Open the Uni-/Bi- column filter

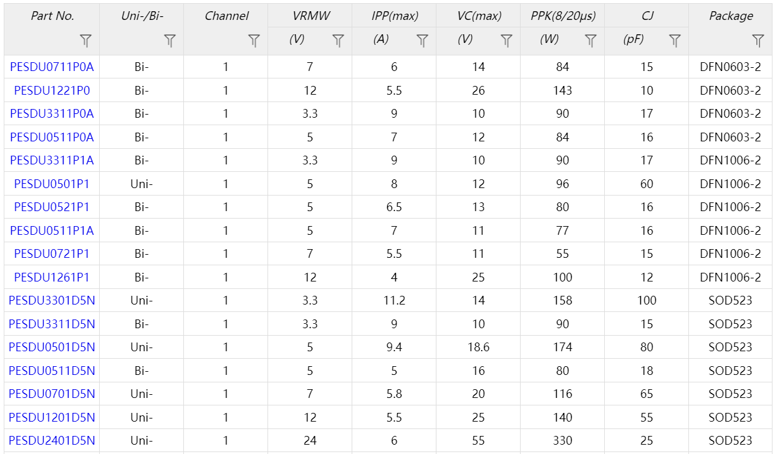[170, 41]
